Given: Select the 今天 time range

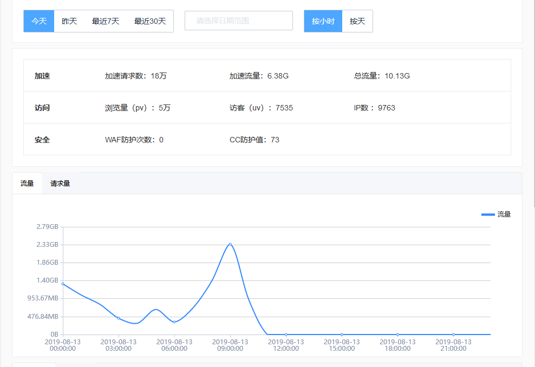Looking at the screenshot, I should pos(39,21).
